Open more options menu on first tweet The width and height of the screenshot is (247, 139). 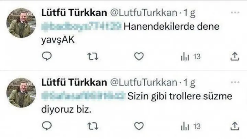235,13
